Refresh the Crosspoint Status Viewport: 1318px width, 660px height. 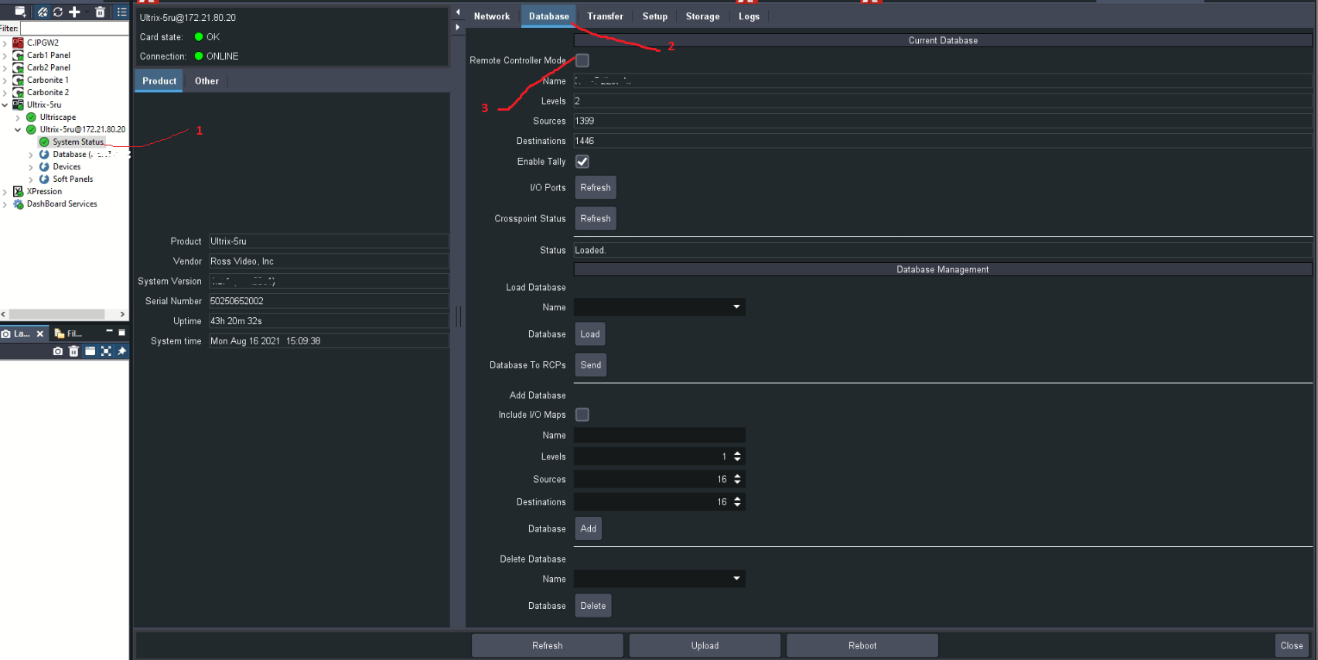pyautogui.click(x=596, y=219)
